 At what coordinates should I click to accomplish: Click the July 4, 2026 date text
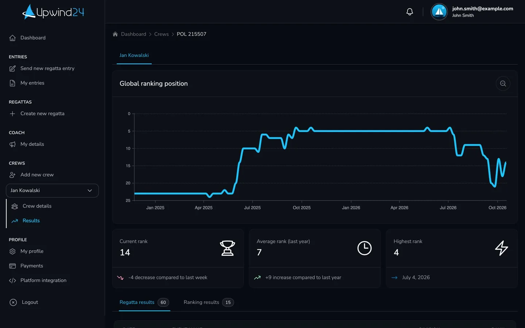click(x=416, y=277)
